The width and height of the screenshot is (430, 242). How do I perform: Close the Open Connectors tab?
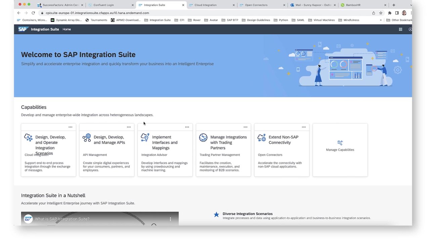[284, 5]
